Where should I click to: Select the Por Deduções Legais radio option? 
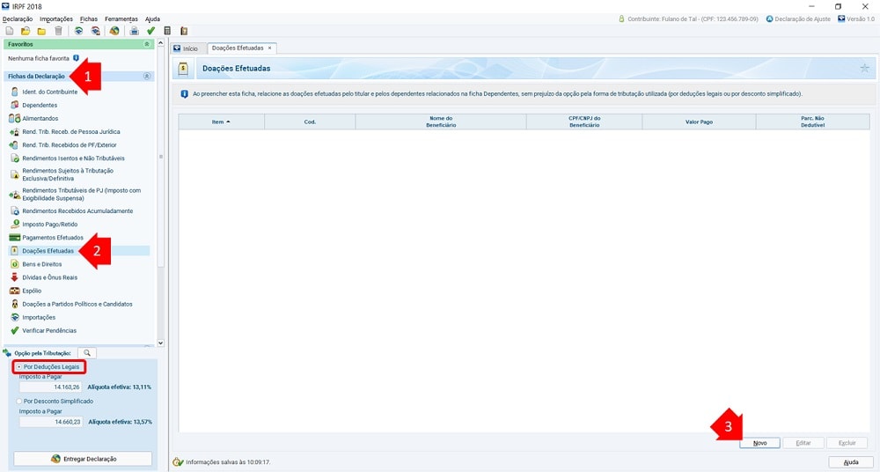pos(19,366)
